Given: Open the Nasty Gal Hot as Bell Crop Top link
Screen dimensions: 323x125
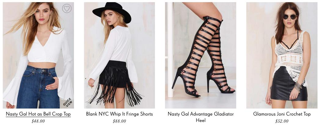Looking at the screenshot, I should pos(38,114).
